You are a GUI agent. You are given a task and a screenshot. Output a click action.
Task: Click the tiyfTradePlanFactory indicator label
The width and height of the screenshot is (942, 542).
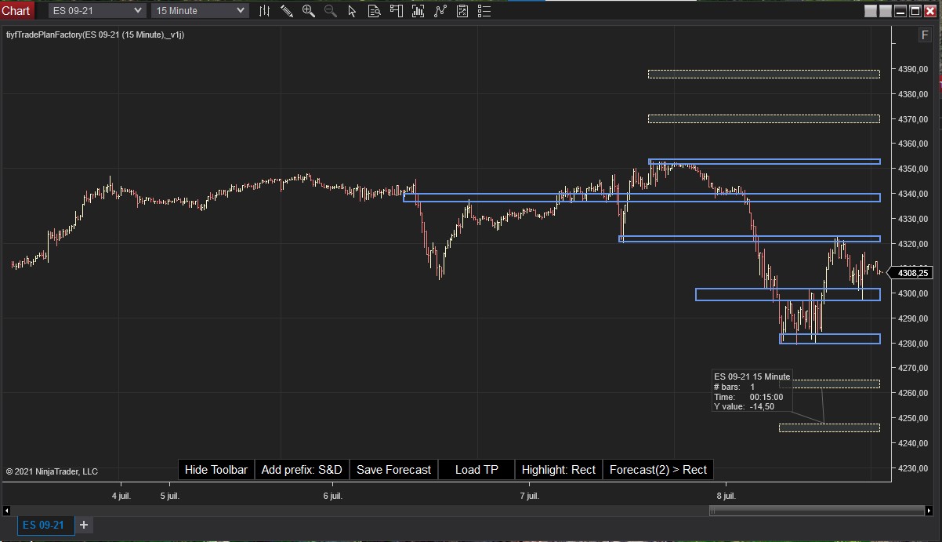(x=95, y=35)
